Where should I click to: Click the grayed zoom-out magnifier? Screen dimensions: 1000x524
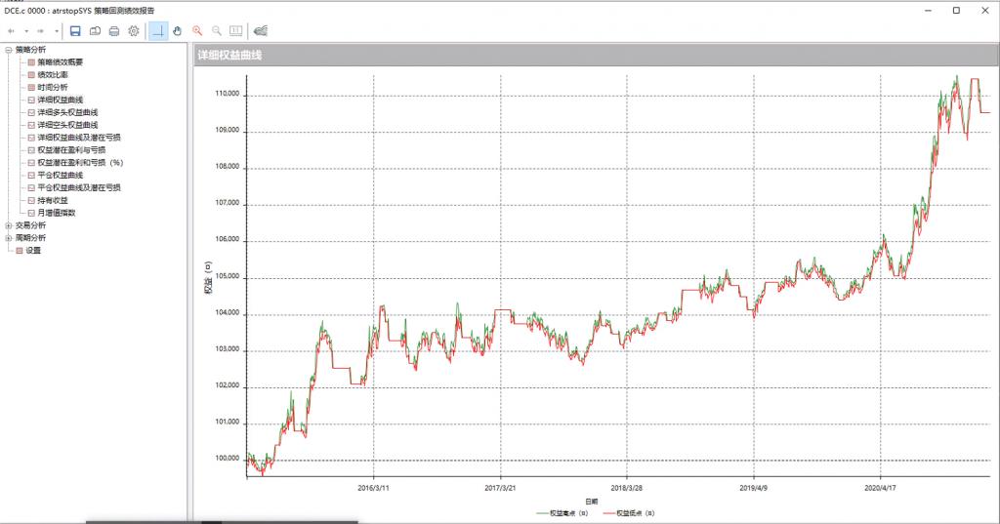tap(217, 30)
